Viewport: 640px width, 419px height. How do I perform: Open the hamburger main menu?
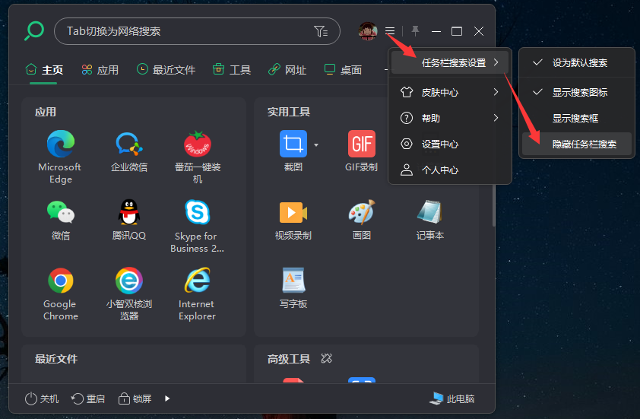390,31
